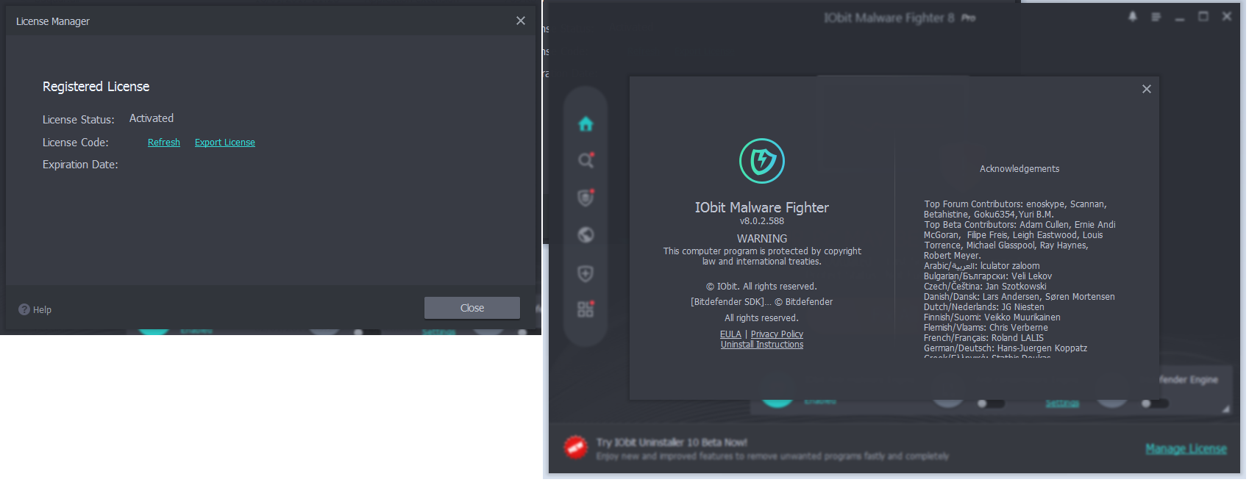This screenshot has width=1249, height=485.
Task: Click the Close button in License Manager
Action: pyautogui.click(x=472, y=308)
